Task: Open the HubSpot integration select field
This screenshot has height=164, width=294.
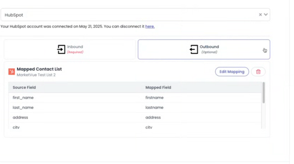Action: (135, 15)
